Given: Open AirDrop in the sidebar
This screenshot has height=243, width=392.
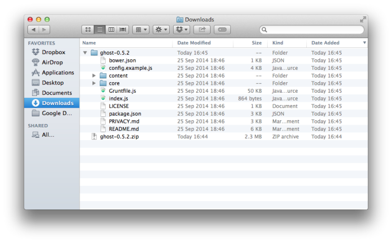Looking at the screenshot, I should (52, 63).
